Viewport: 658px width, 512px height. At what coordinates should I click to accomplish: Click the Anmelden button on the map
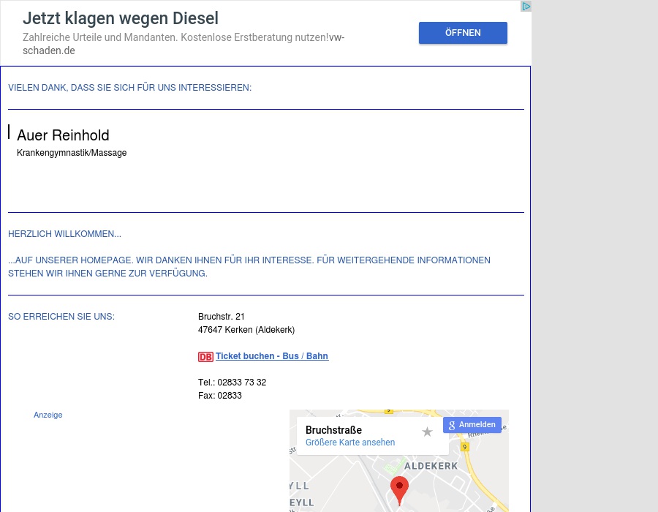click(x=477, y=425)
